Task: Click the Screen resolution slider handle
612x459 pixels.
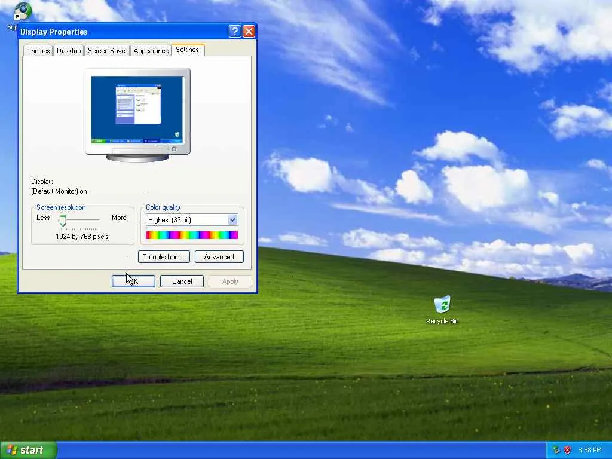Action: pyautogui.click(x=63, y=221)
